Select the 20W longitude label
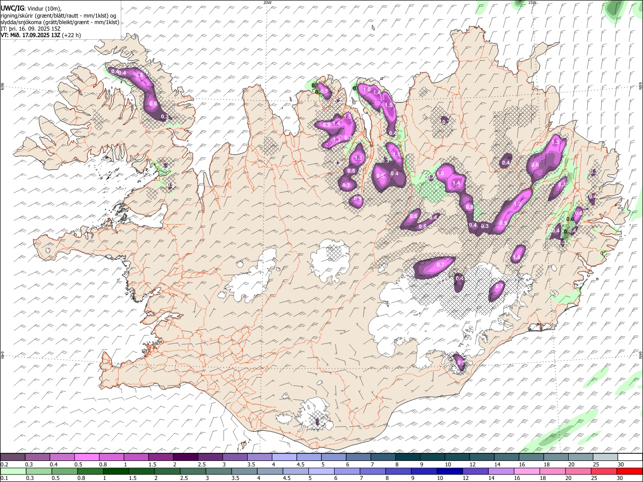The height and width of the screenshot is (482, 643). 267,3
